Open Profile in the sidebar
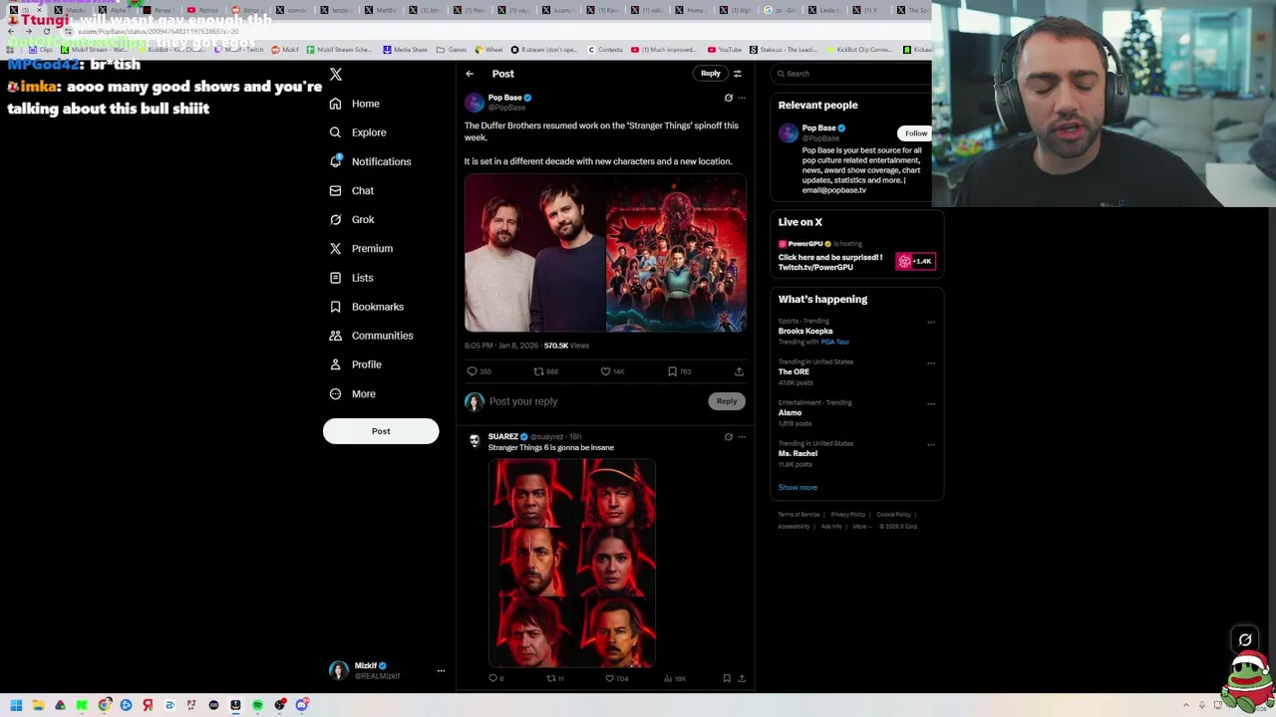The height and width of the screenshot is (717, 1276). coord(356,364)
